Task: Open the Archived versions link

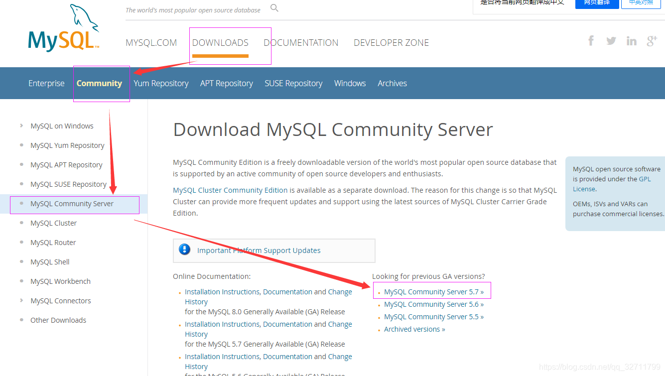Action: [414, 329]
